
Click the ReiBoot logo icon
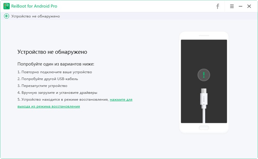pyautogui.click(x=7, y=6)
